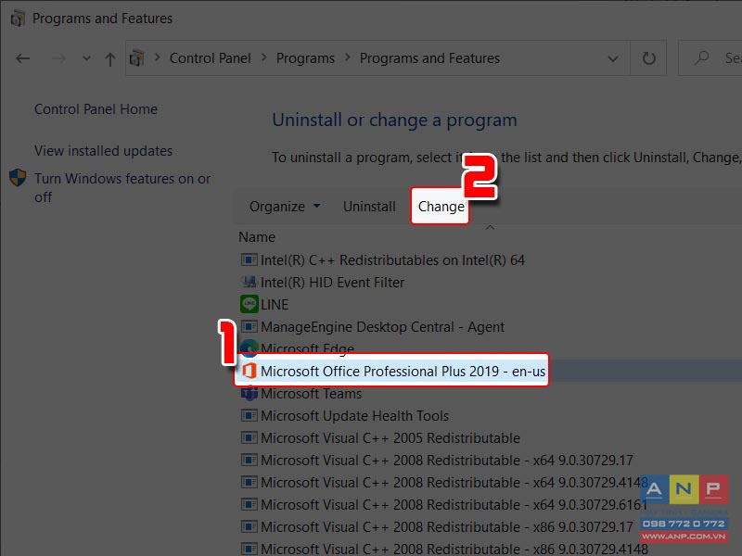Click the search magnifier icon

(701, 58)
